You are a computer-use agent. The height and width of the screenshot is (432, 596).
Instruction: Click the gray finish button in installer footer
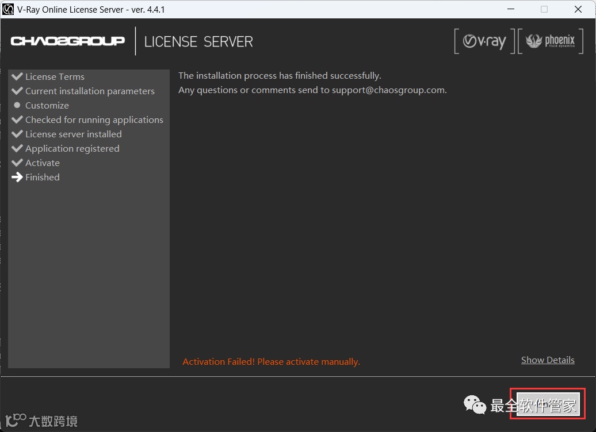pos(548,404)
